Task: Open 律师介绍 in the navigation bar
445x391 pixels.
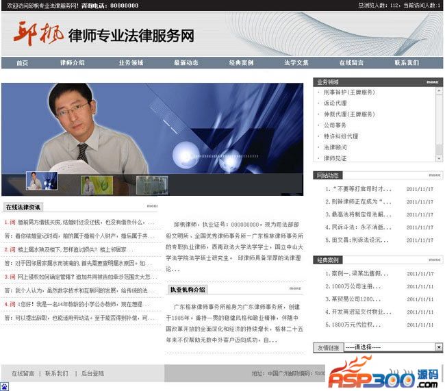Action: click(72, 62)
